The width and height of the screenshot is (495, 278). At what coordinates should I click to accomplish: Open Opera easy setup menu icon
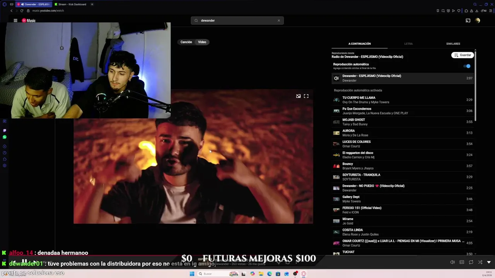[x=490, y=11]
